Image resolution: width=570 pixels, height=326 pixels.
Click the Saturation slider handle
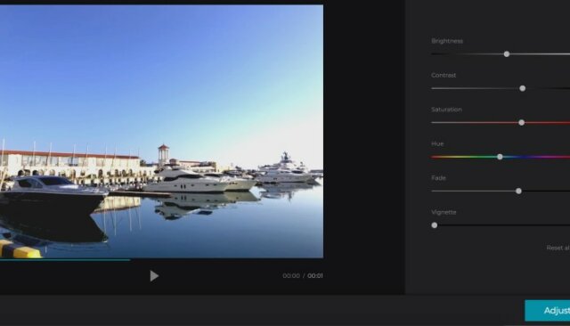[522, 123]
